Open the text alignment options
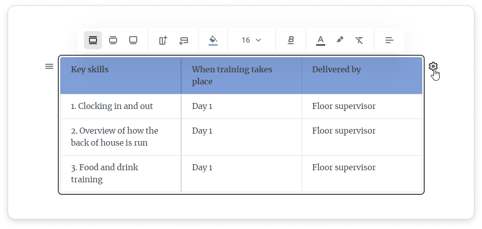 point(390,40)
